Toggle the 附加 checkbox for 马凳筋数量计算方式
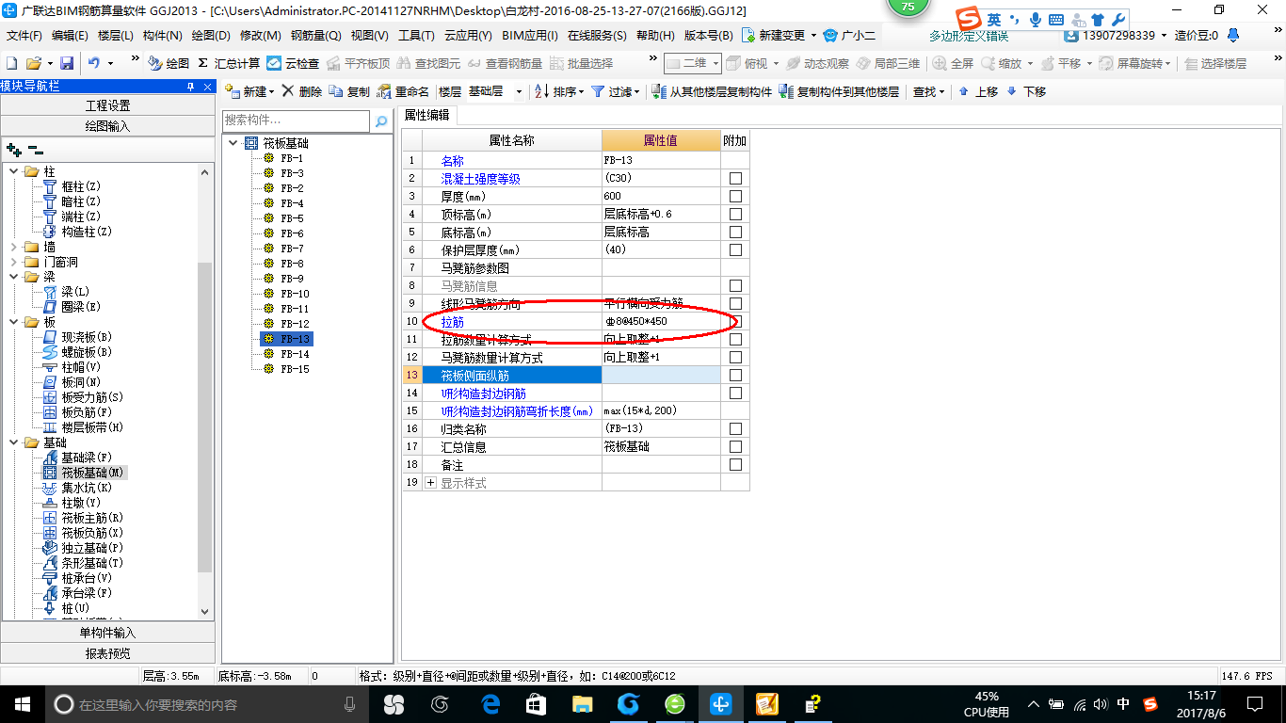 tap(735, 358)
